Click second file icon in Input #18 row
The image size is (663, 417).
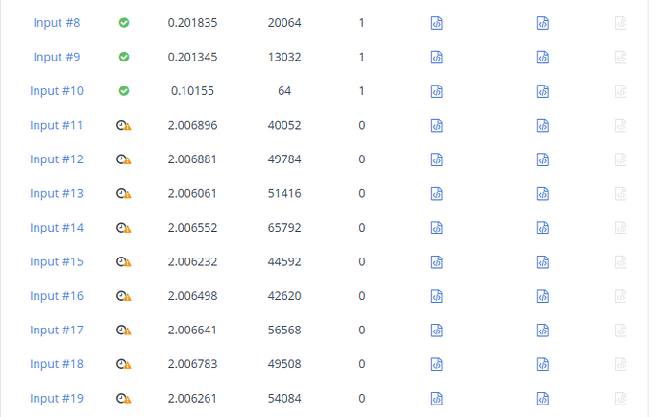tap(543, 364)
